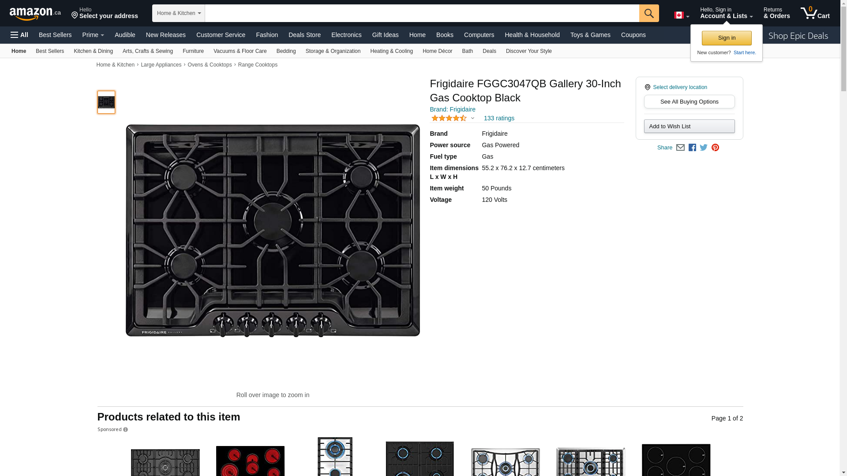Image resolution: width=847 pixels, height=476 pixels.
Task: Share product on Pinterest icon
Action: click(x=715, y=148)
